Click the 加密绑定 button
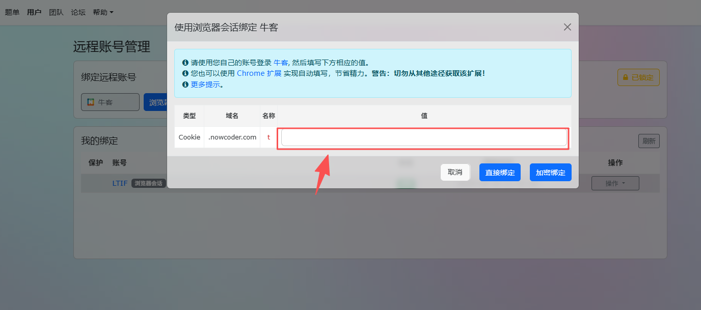Image resolution: width=701 pixels, height=310 pixels. [x=551, y=172]
